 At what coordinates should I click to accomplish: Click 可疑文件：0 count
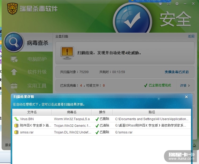[96, 85]
